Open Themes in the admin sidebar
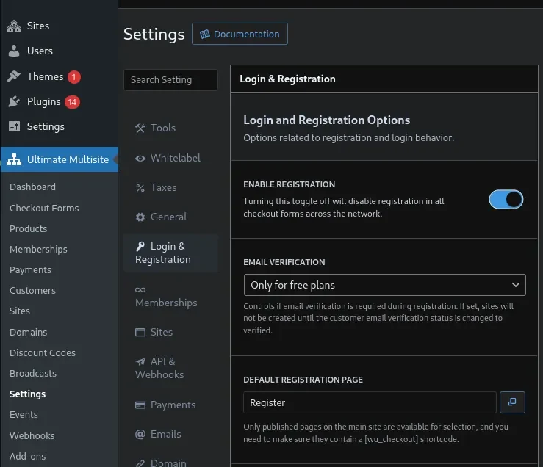This screenshot has width=543, height=467. tap(45, 76)
